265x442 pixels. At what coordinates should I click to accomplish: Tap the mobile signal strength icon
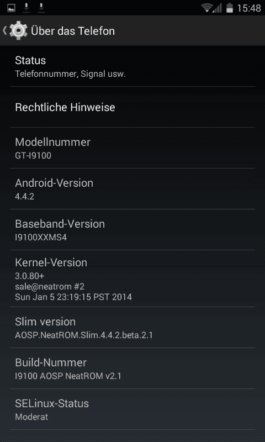(218, 8)
